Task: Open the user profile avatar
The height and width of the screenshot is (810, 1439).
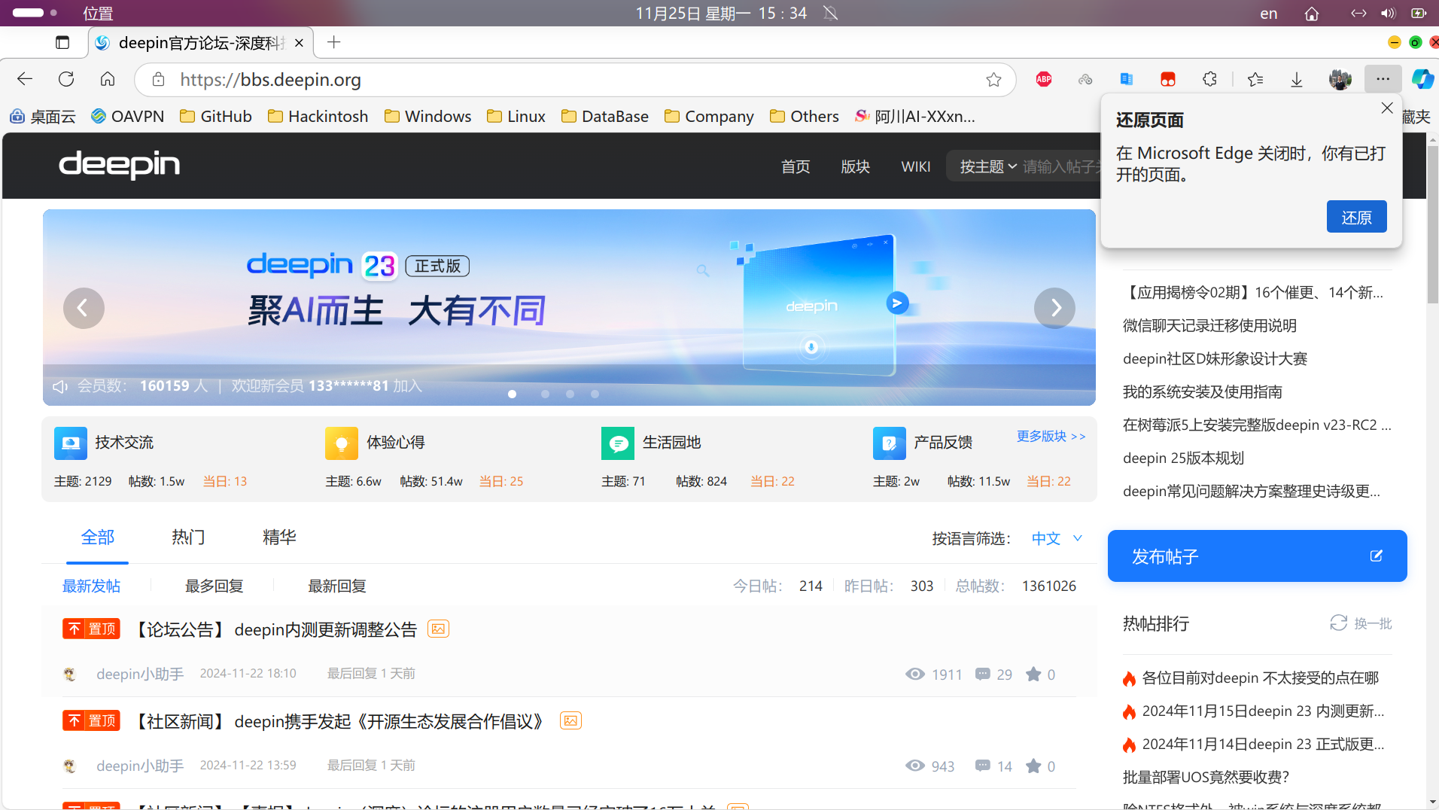Action: [x=1340, y=79]
